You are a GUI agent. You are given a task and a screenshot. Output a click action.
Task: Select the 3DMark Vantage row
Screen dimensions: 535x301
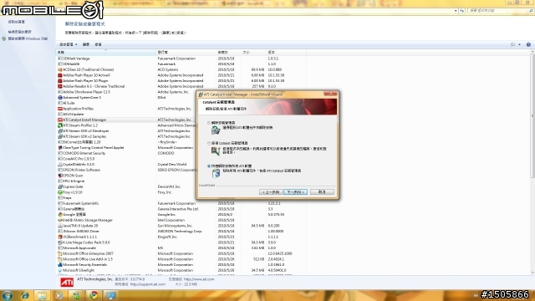pos(181,59)
